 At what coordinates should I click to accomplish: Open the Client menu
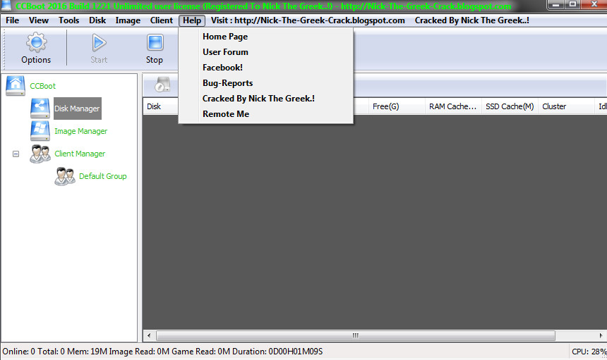(162, 20)
